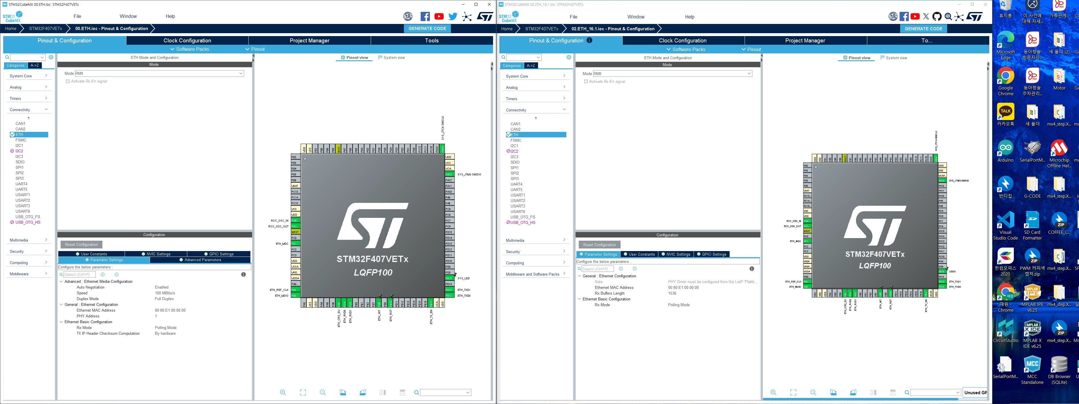The image size is (1079, 404).
Task: Toggle Activate Rx Err signal in left window
Action: [68, 81]
